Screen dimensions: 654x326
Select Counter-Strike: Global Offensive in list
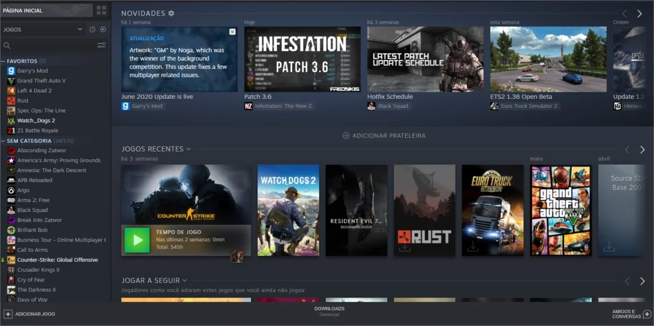coord(58,260)
